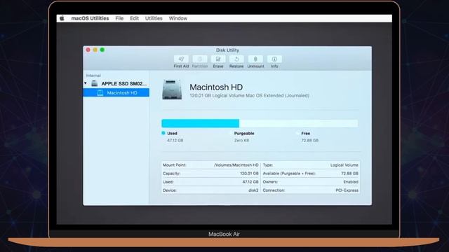Open the macOS Utilities menu
The width and height of the screenshot is (449, 252).
(x=90, y=18)
